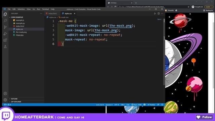Reload page in the browser window
The height and width of the screenshot is (121, 215).
(x=116, y=7)
